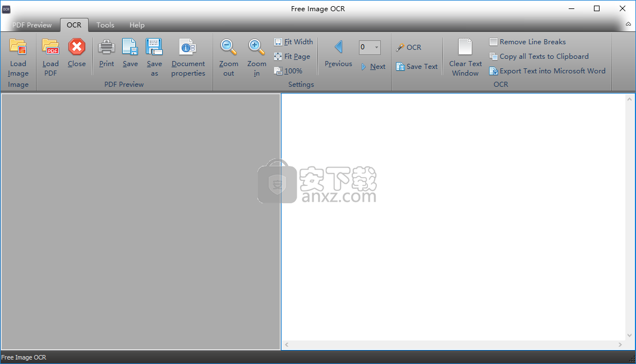Zoom out of the preview
This screenshot has height=364, width=636.
(x=228, y=58)
